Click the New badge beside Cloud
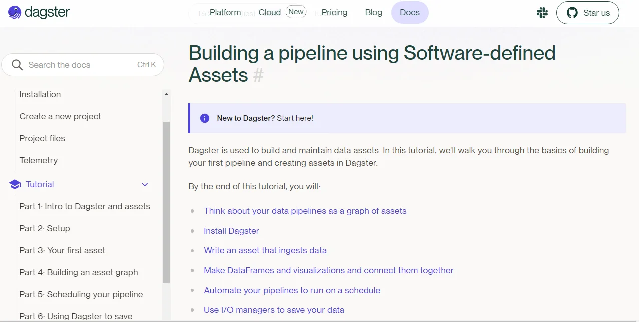The image size is (639, 322). 296,12
